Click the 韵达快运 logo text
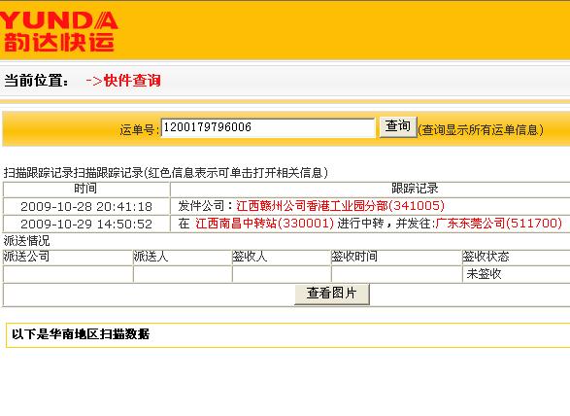This screenshot has width=570, height=416. click(x=58, y=43)
